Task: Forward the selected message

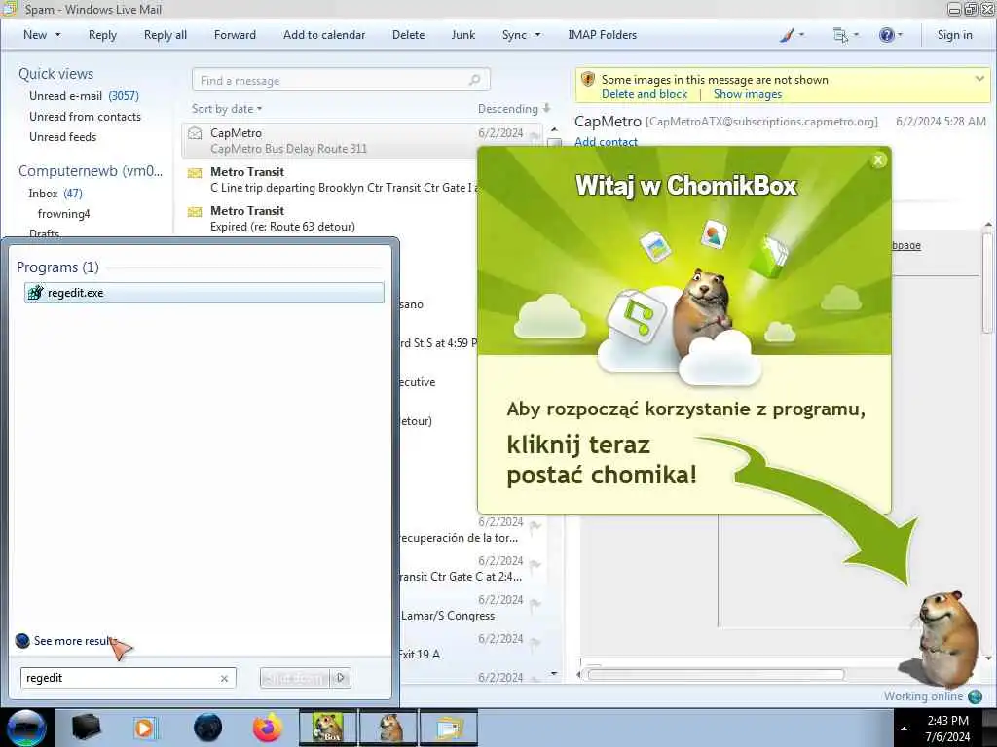Action: click(x=235, y=35)
